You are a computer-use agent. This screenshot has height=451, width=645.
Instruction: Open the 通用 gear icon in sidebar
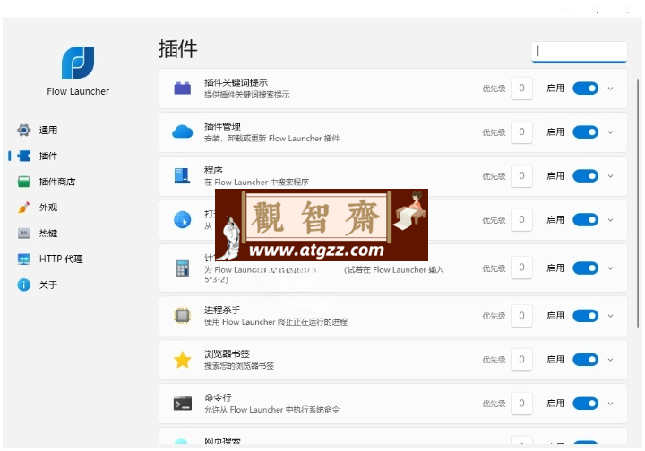click(24, 131)
